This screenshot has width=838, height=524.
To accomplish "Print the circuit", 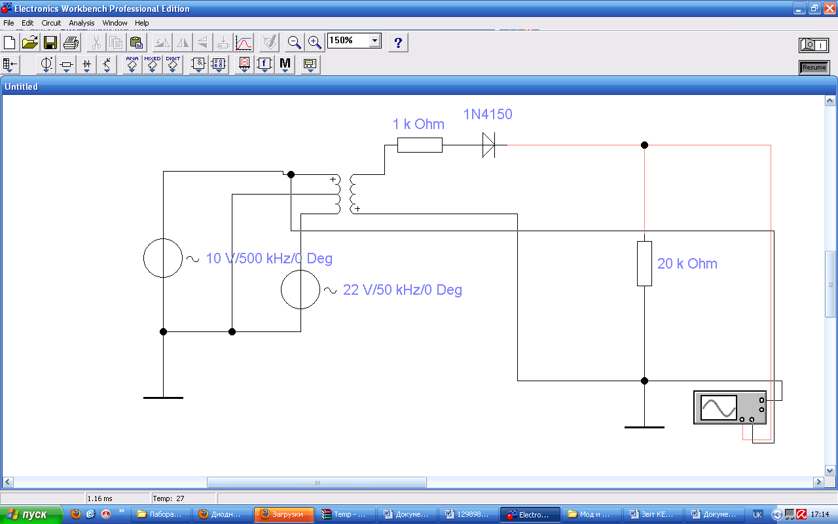I will tap(71, 43).
